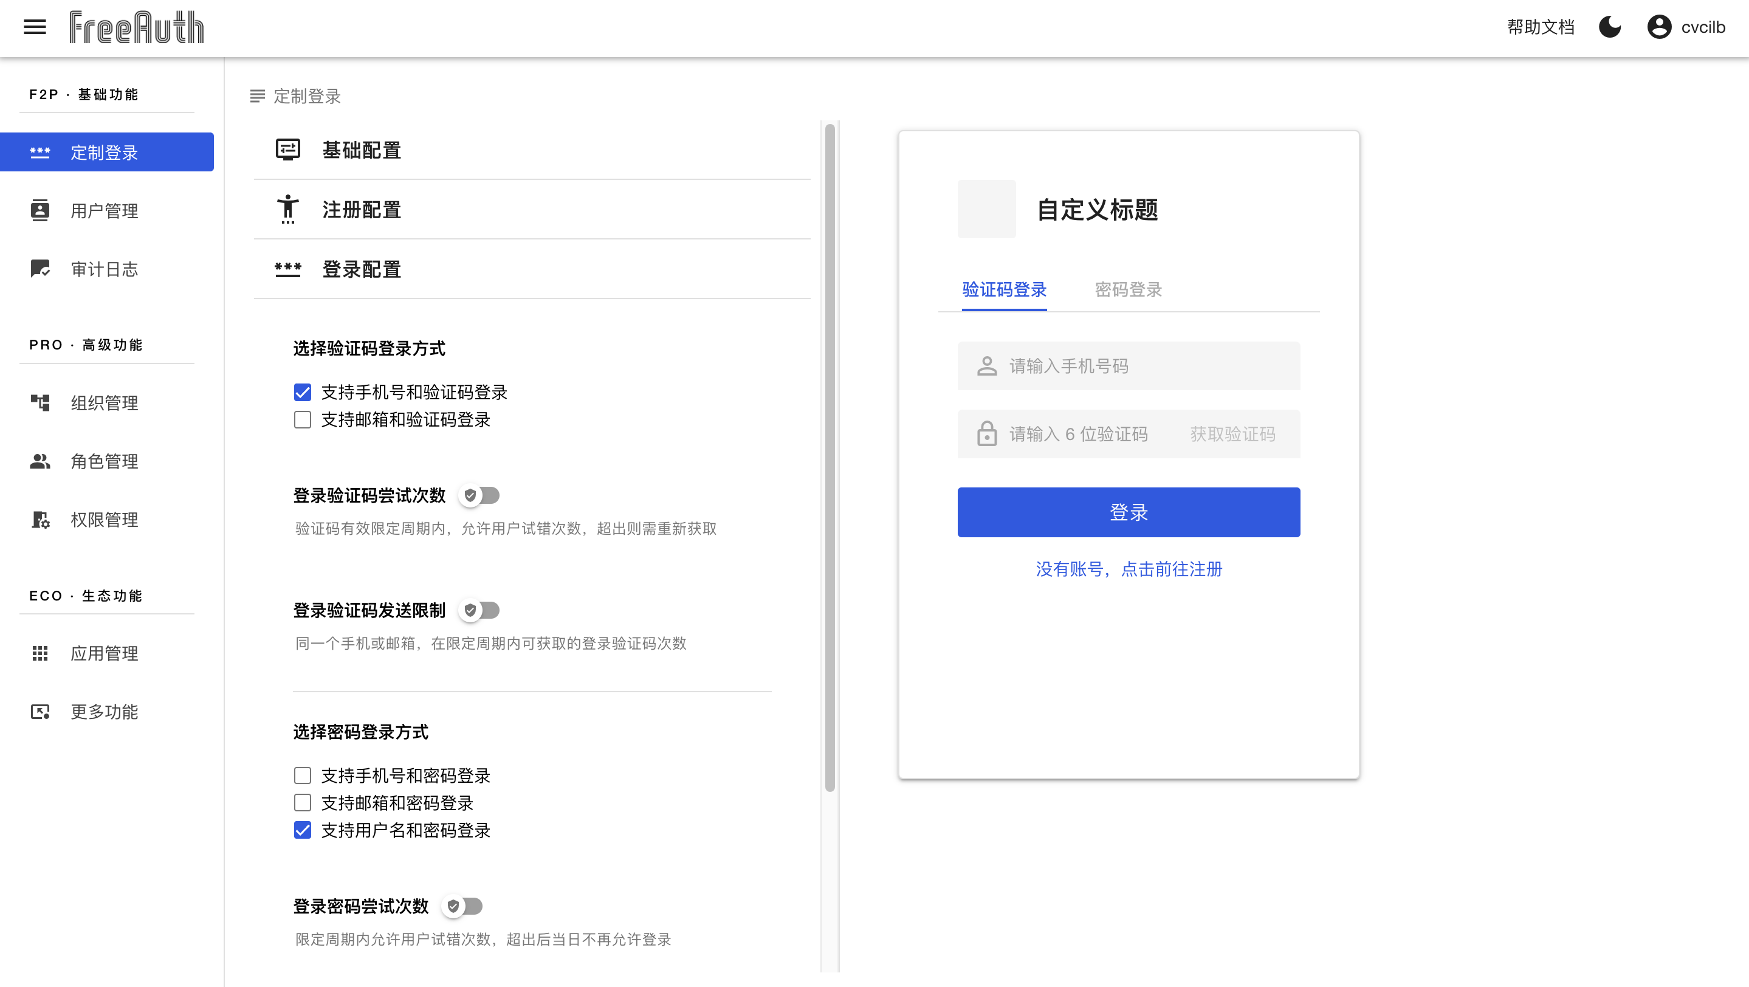
Task: Click 选择密码登录方式 heading
Action: tap(360, 732)
